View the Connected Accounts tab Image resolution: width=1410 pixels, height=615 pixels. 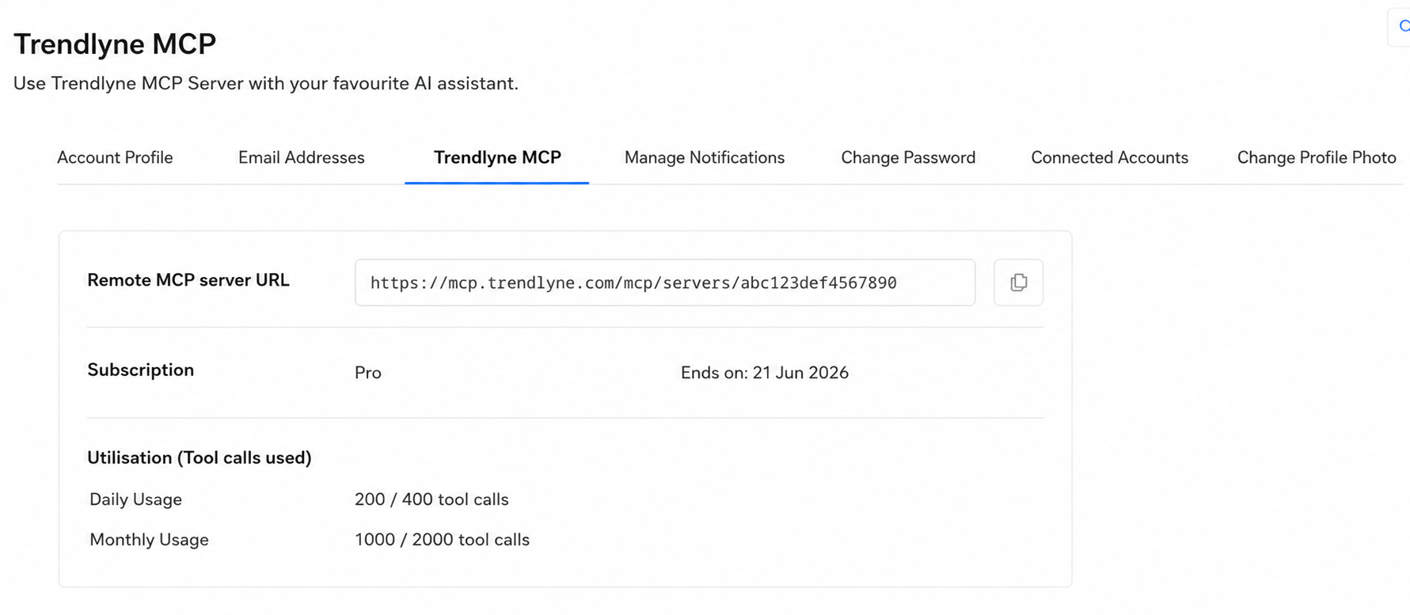pyautogui.click(x=1109, y=158)
